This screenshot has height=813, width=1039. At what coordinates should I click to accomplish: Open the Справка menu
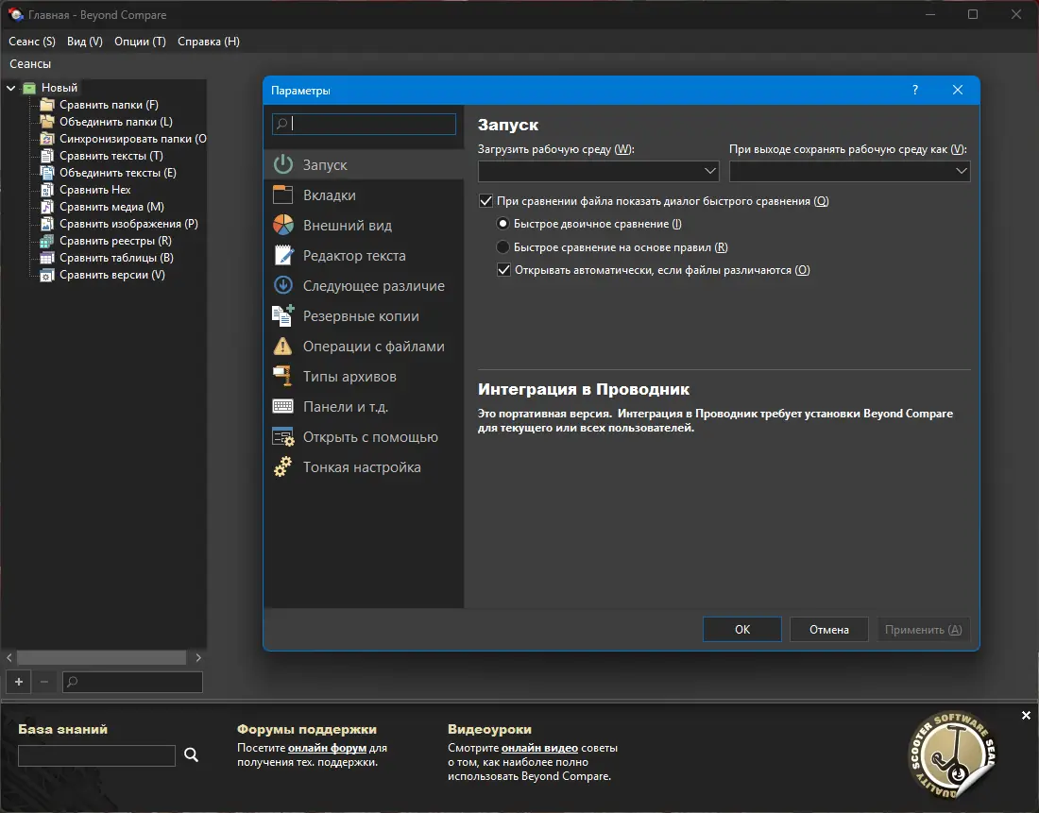tap(207, 41)
